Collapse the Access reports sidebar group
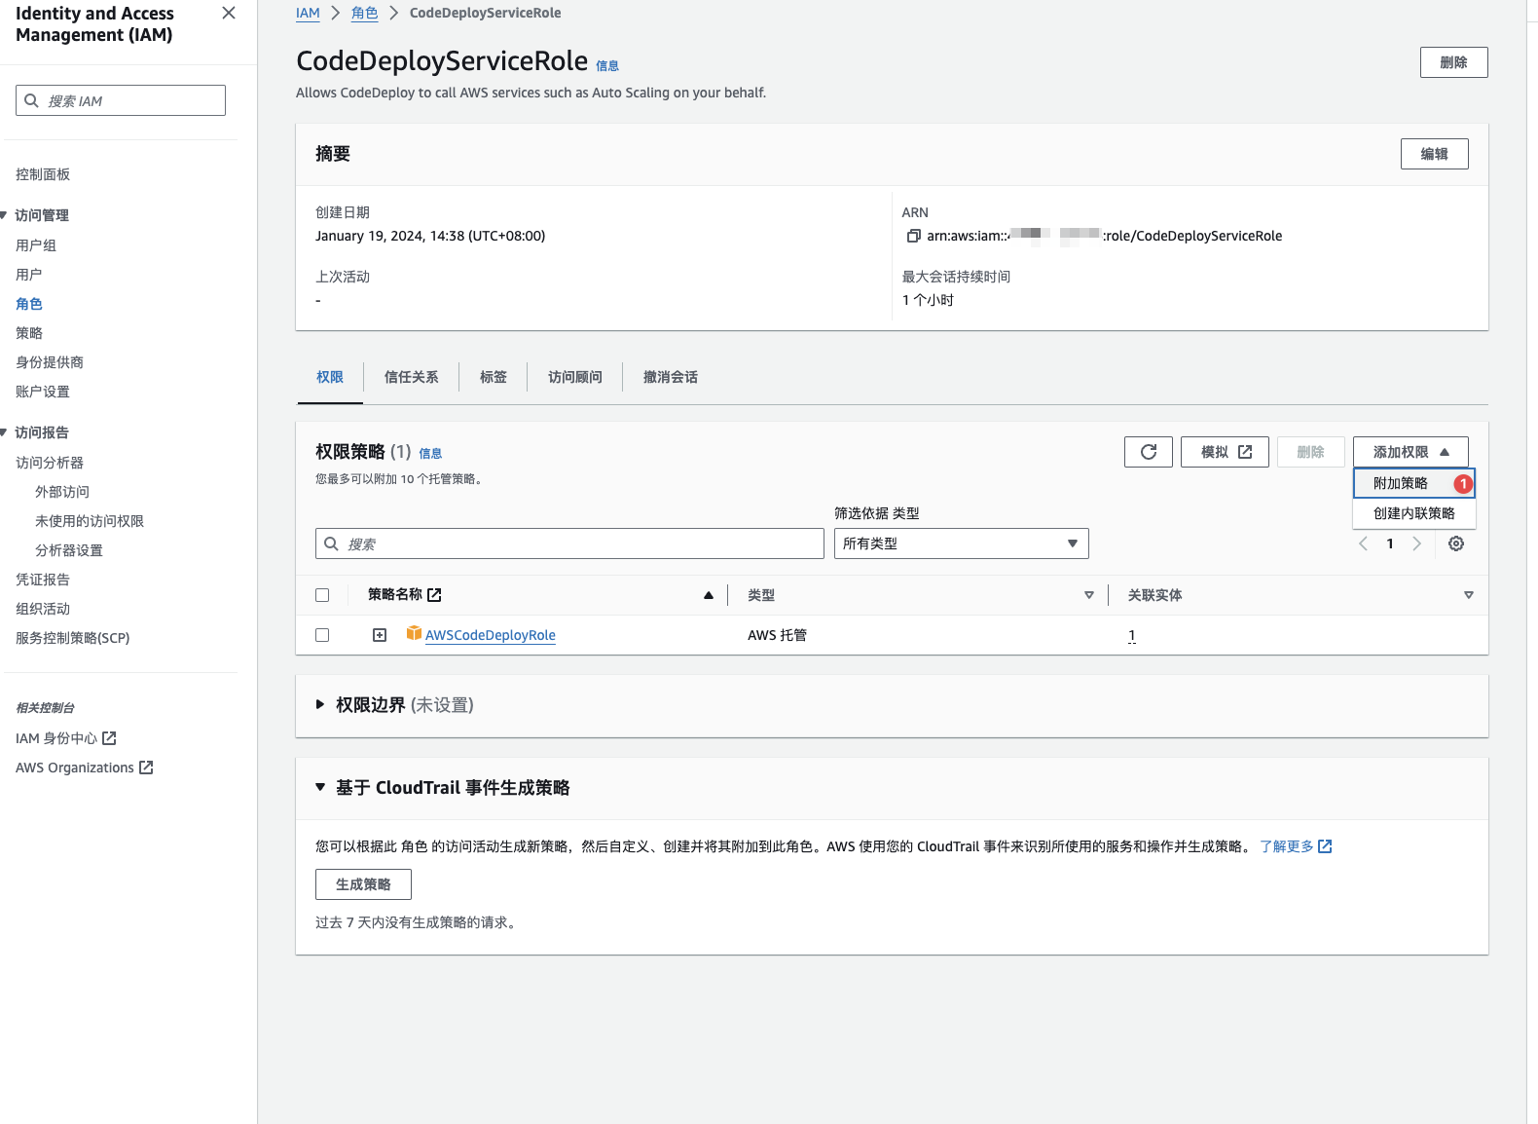Viewport: 1538px width, 1124px height. click(4, 432)
